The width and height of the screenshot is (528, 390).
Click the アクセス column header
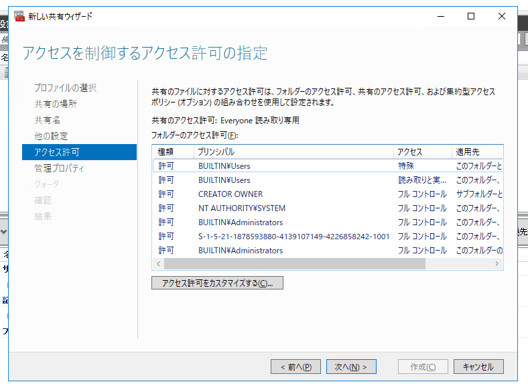point(422,152)
